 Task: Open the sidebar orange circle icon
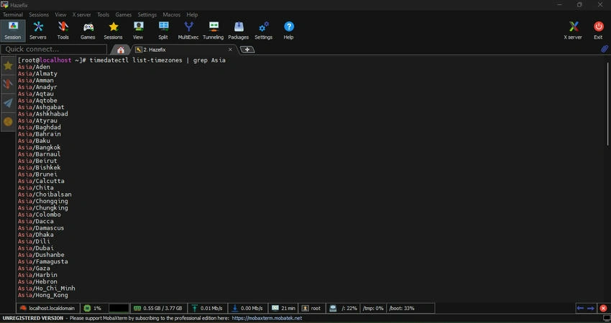[8, 121]
